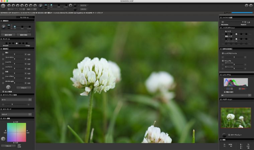This screenshot has height=150, width=254.
Task: Click the X3F round icon in left settings panel
Action: click(x=4, y=27)
